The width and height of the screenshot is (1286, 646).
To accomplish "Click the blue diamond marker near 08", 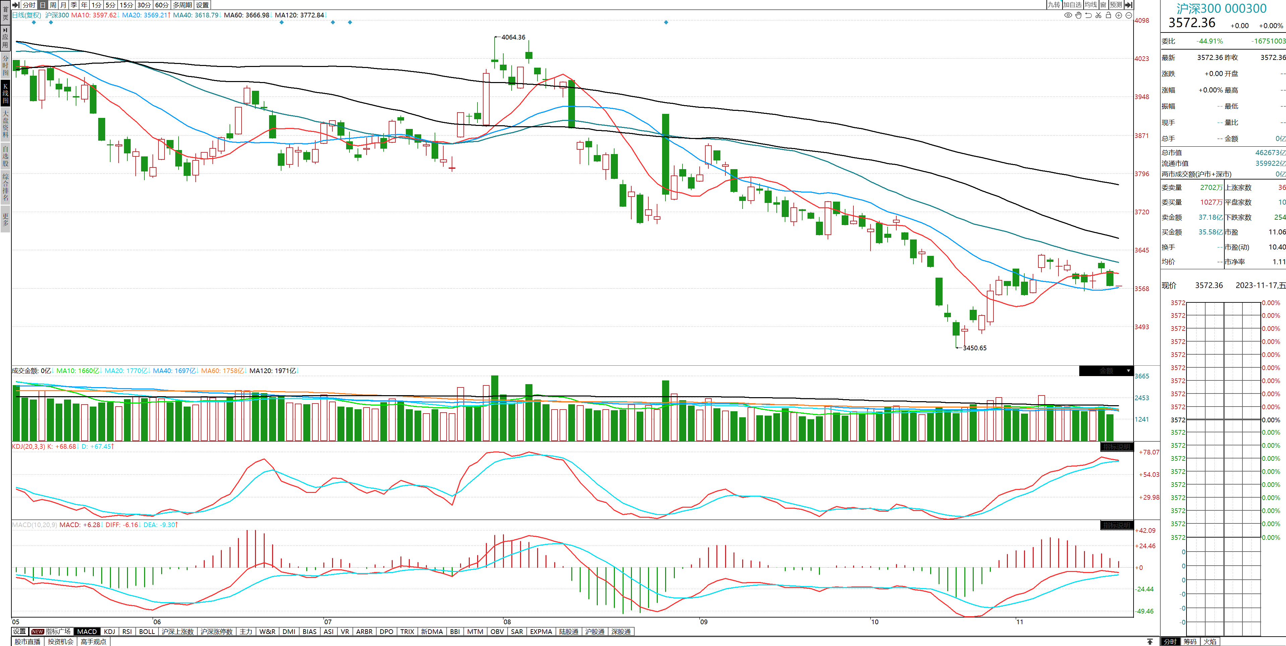I will [666, 22].
